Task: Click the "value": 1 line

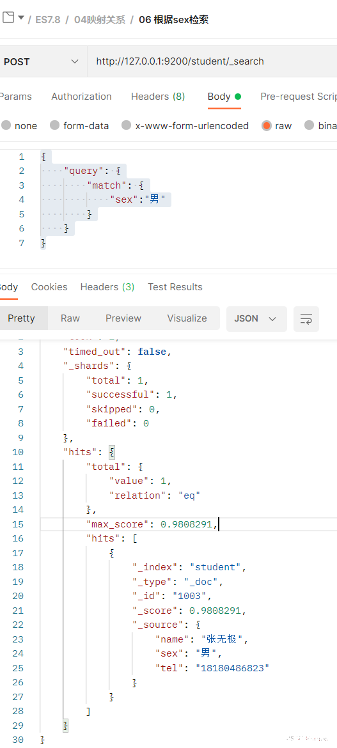Action: click(140, 481)
